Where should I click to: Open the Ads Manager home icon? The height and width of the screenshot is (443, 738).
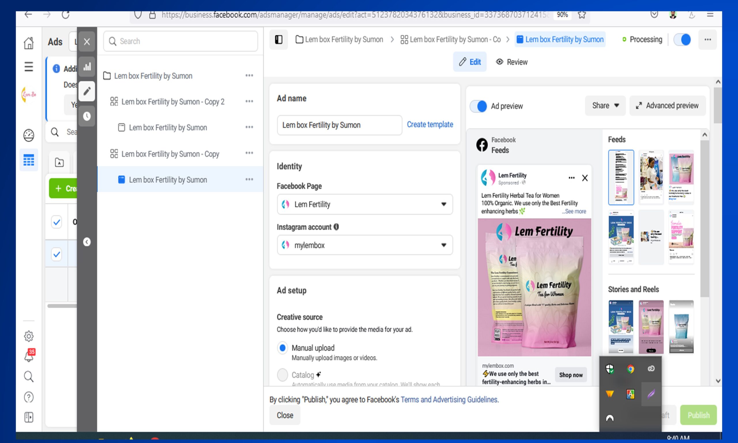[x=29, y=43]
